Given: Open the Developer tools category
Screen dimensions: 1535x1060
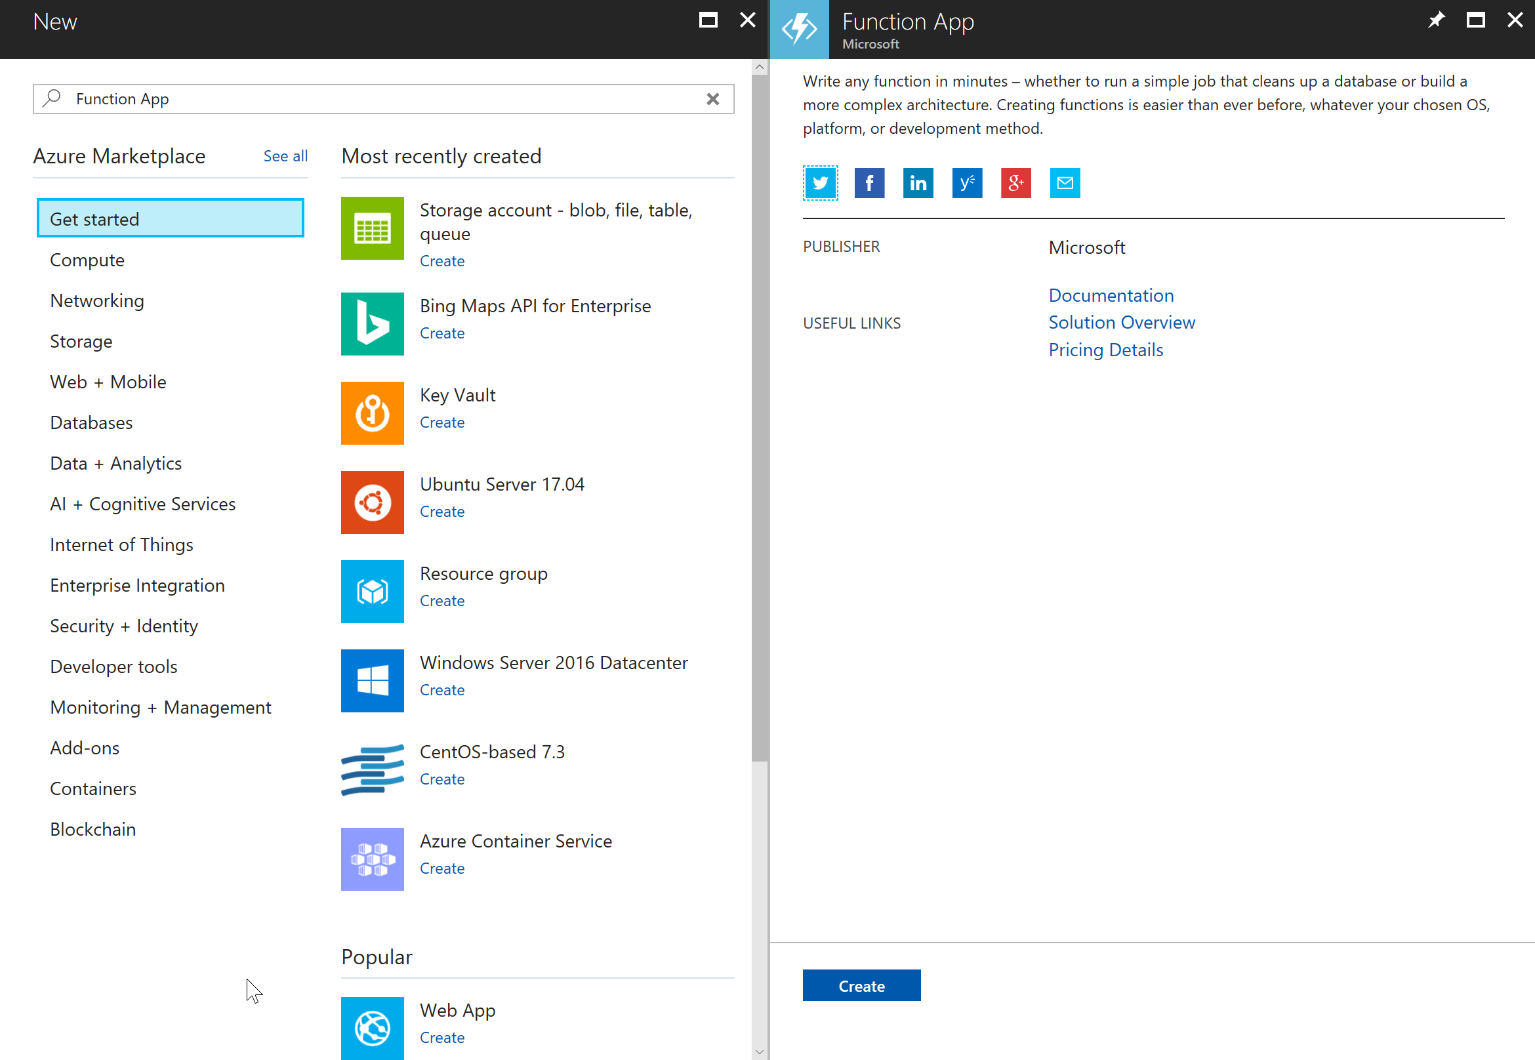Looking at the screenshot, I should 113,666.
